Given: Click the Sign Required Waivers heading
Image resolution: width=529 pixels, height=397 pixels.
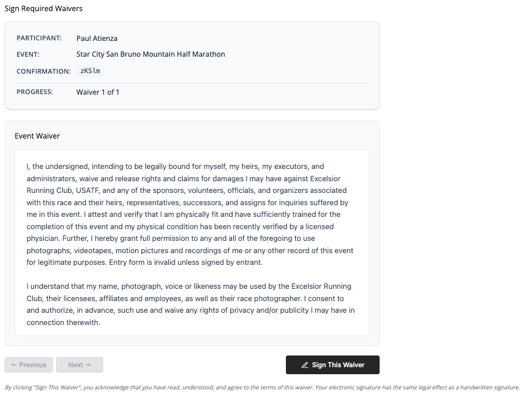Looking at the screenshot, I should tap(43, 9).
